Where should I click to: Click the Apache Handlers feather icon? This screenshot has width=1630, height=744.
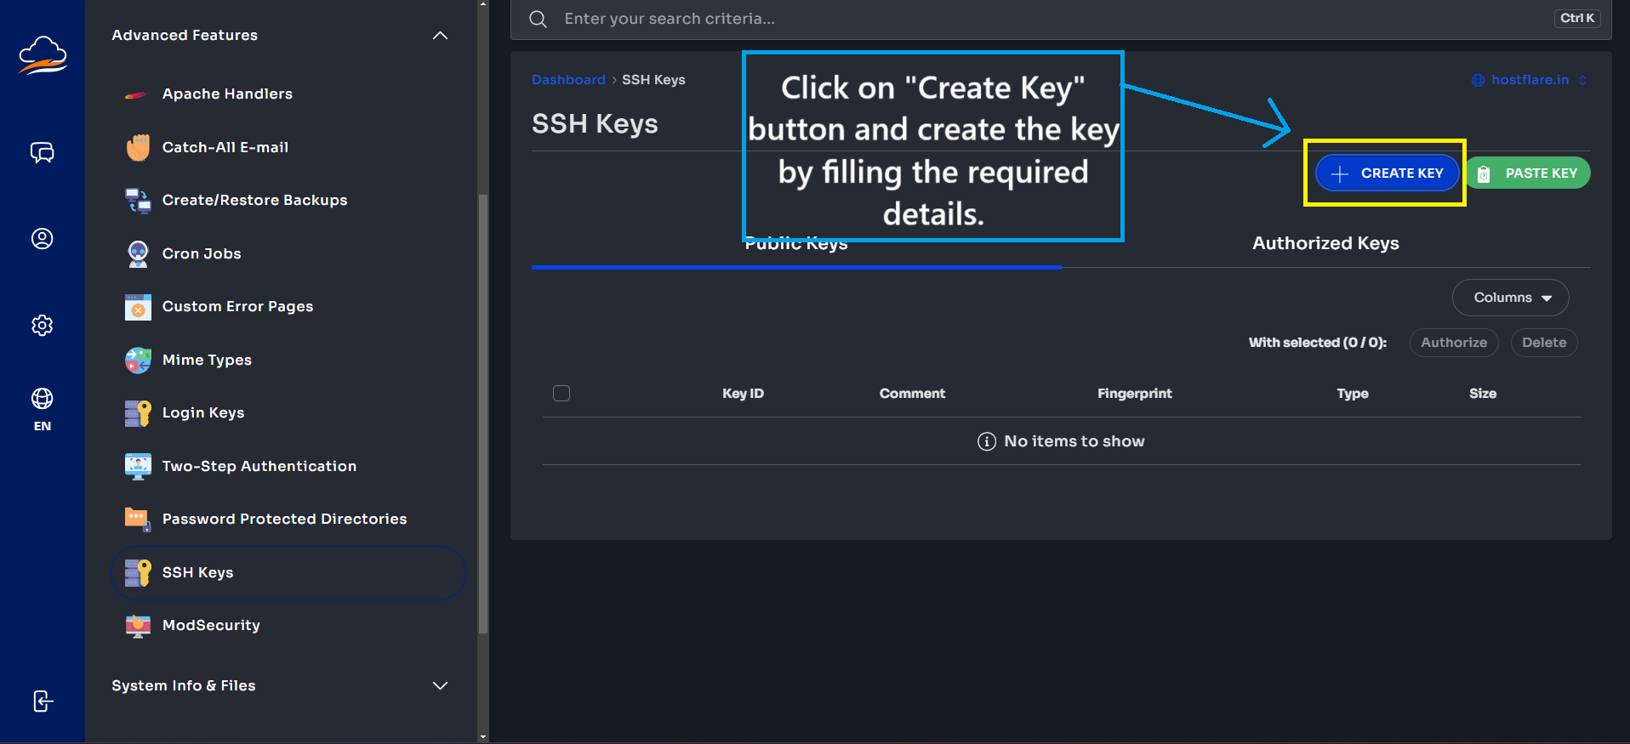(136, 94)
